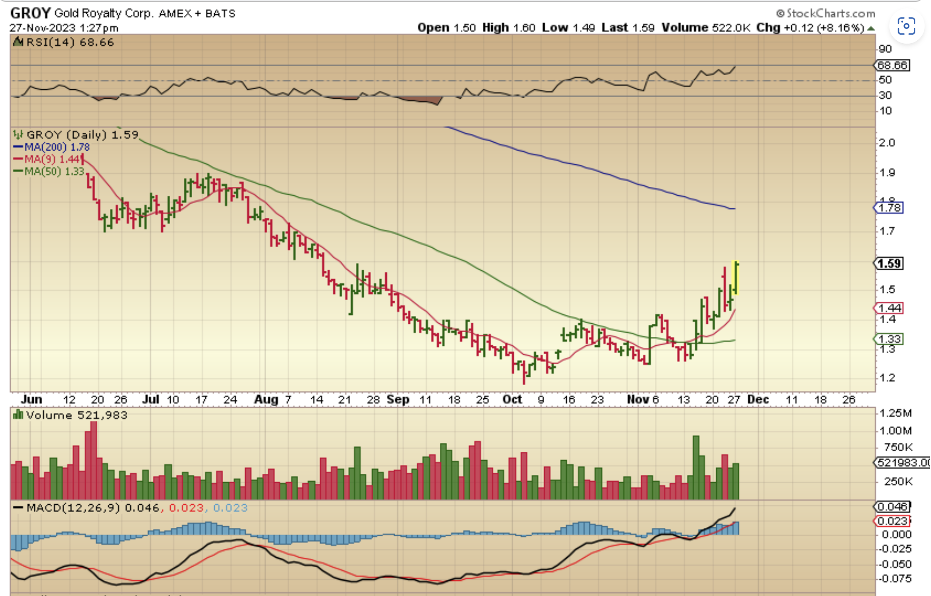Click the High 1.60 value
The width and height of the screenshot is (931, 596).
[x=509, y=27]
